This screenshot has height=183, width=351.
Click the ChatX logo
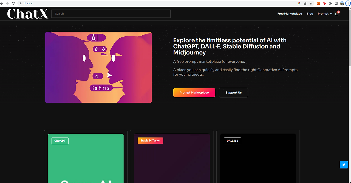pyautogui.click(x=28, y=14)
